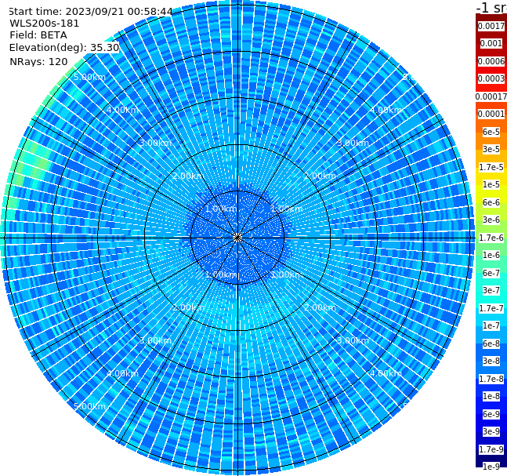Select the 6e-9 colorbar label
Viewport: 507px width, 476px height.
pos(491,414)
